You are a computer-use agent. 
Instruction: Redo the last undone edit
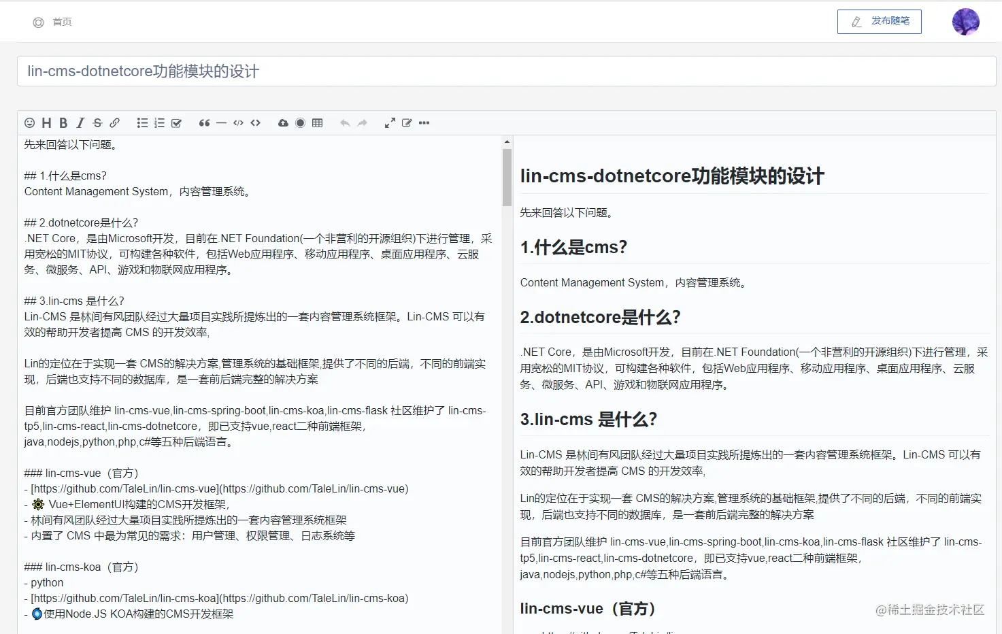tap(362, 123)
